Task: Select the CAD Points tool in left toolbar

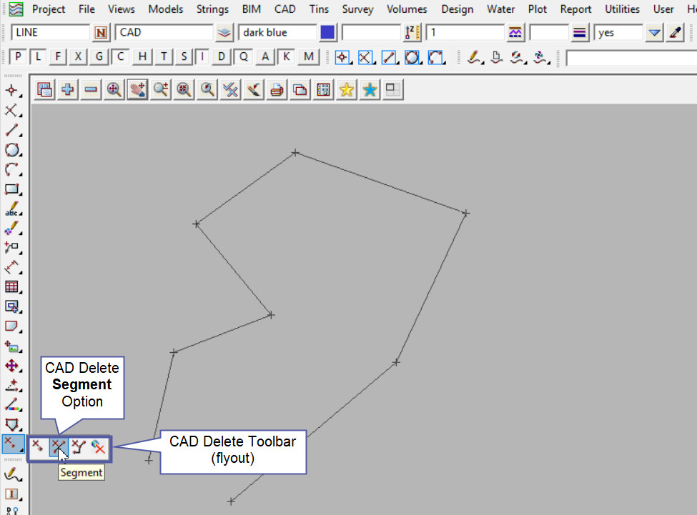Action: [x=12, y=91]
